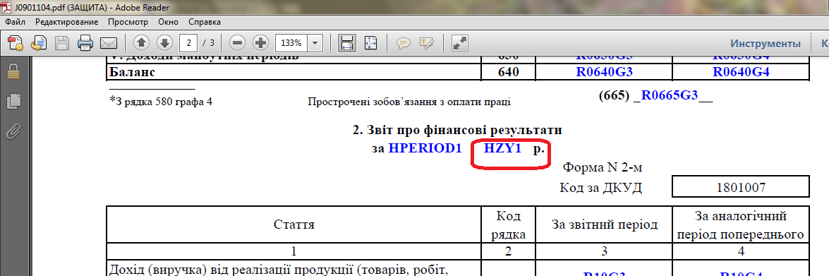Click the save file floppy disk icon
Viewport: 829px width, 276px height.
62,42
